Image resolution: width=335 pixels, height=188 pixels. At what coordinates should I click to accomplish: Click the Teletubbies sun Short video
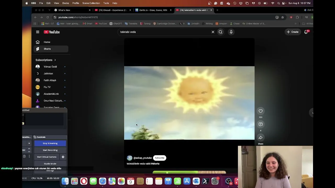189,103
